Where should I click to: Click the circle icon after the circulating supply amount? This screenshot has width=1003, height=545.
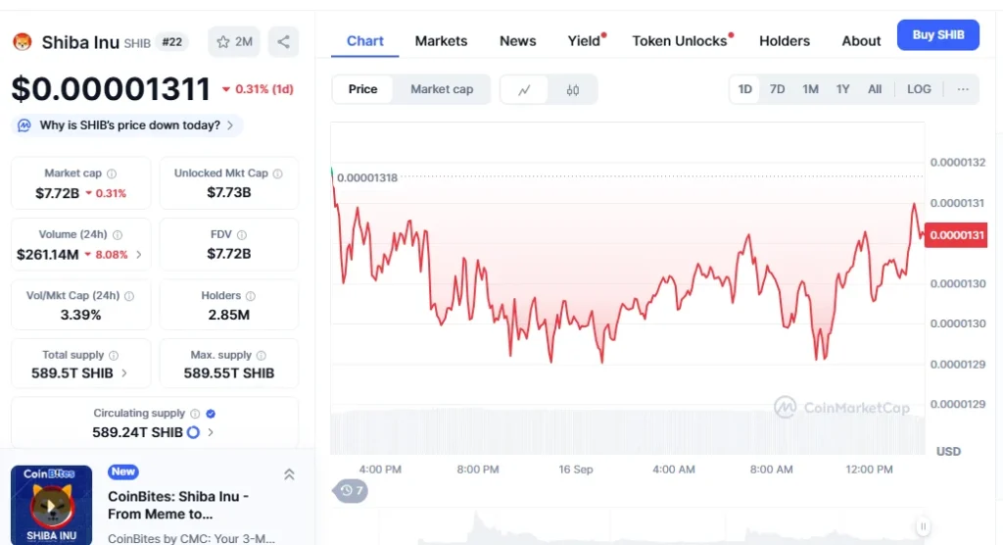pos(193,432)
